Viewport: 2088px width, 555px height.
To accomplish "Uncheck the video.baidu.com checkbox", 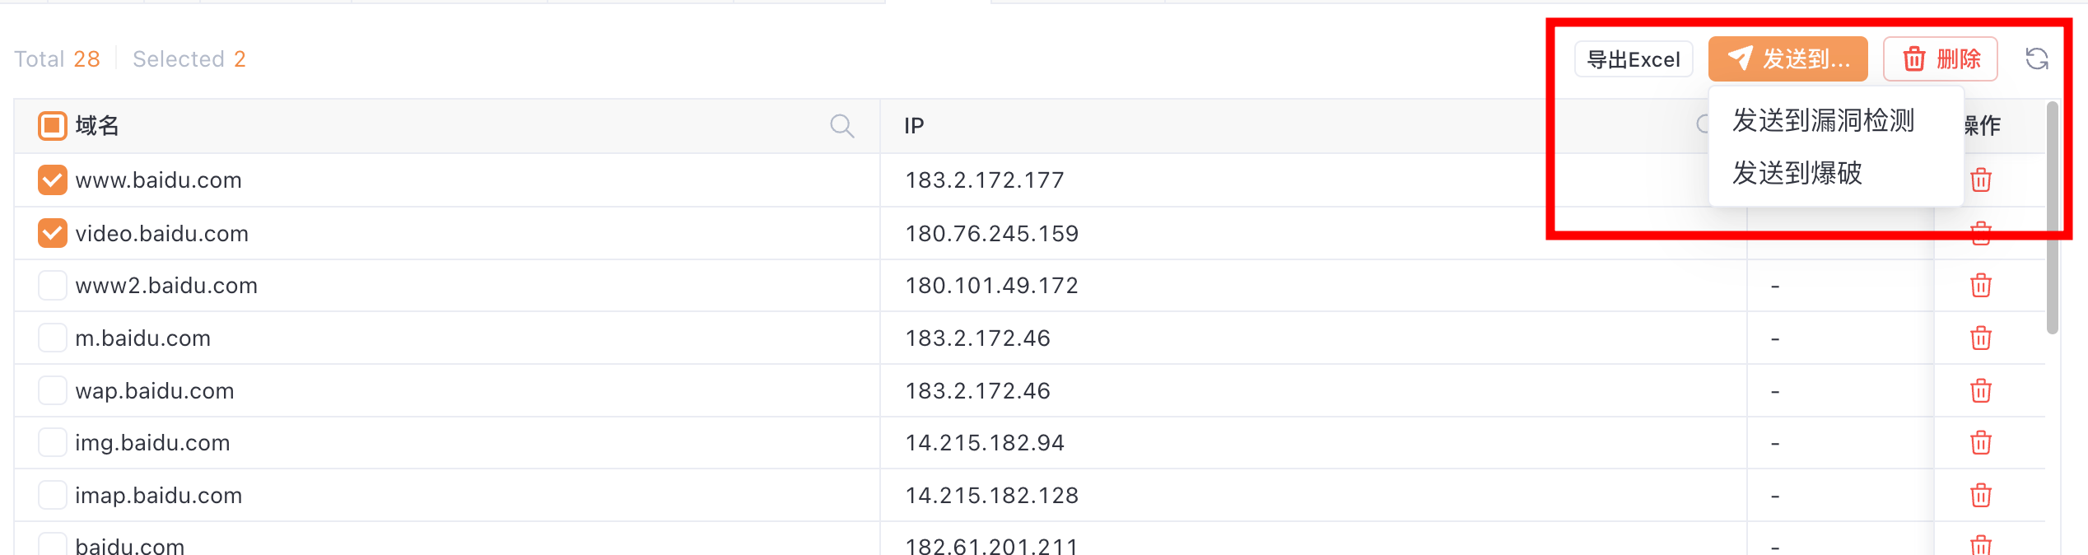I will [52, 233].
